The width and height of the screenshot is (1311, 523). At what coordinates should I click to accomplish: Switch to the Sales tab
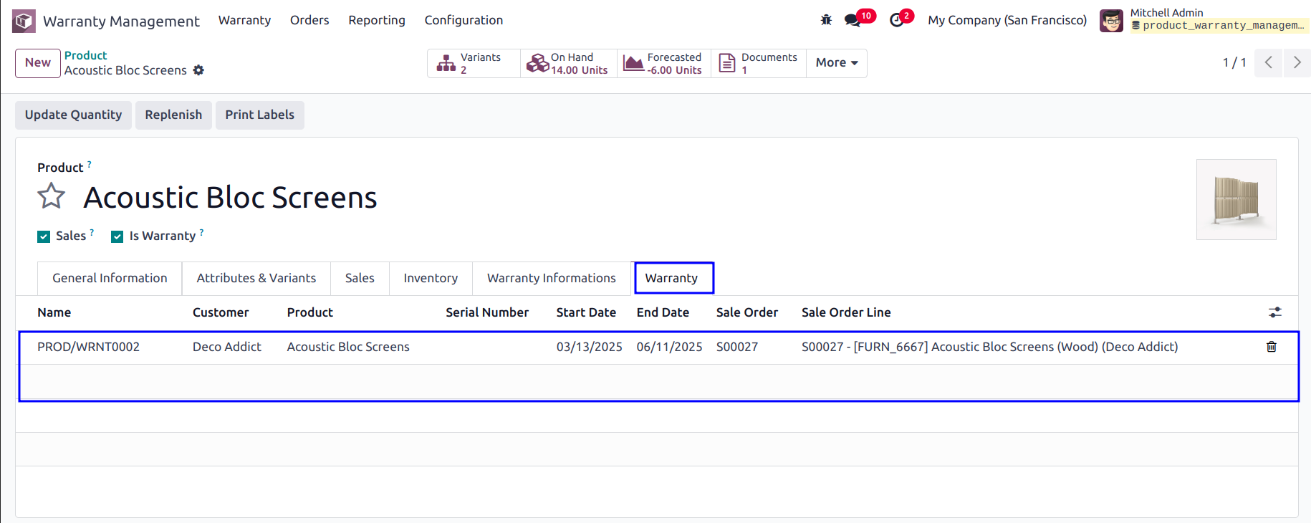[360, 278]
